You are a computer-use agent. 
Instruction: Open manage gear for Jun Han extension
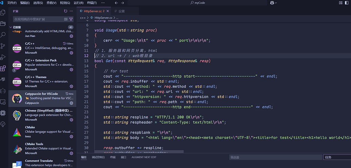tap(72, 36)
